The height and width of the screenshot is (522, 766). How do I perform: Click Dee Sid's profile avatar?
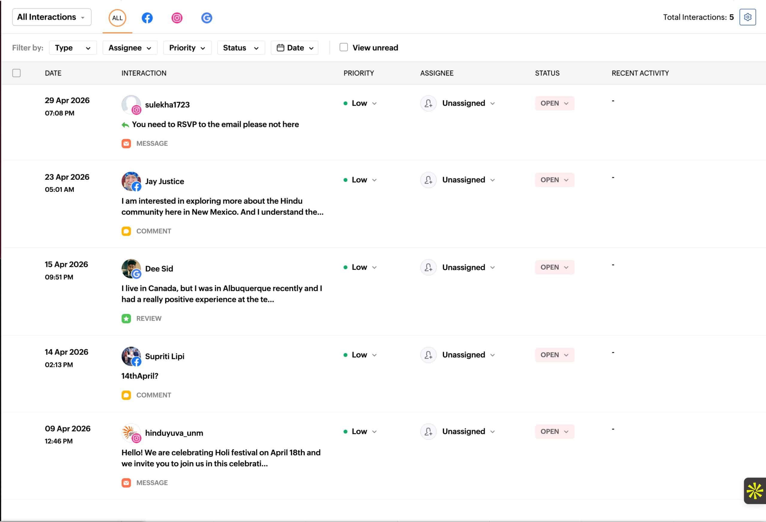[131, 269]
